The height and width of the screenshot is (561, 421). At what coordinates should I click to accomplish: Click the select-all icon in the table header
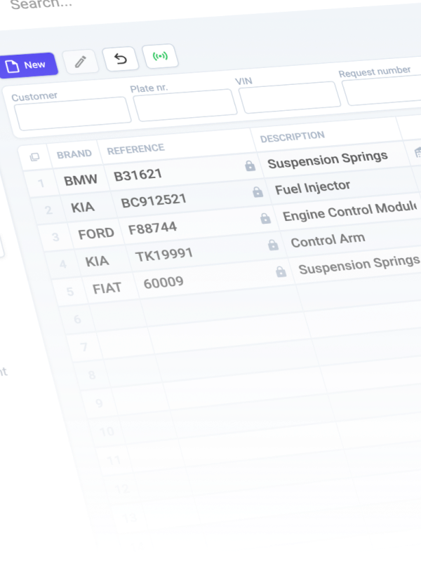[x=34, y=157]
